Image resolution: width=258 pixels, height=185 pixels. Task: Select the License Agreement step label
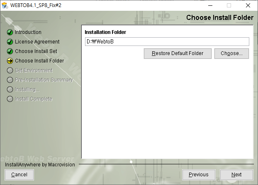[x=37, y=42]
